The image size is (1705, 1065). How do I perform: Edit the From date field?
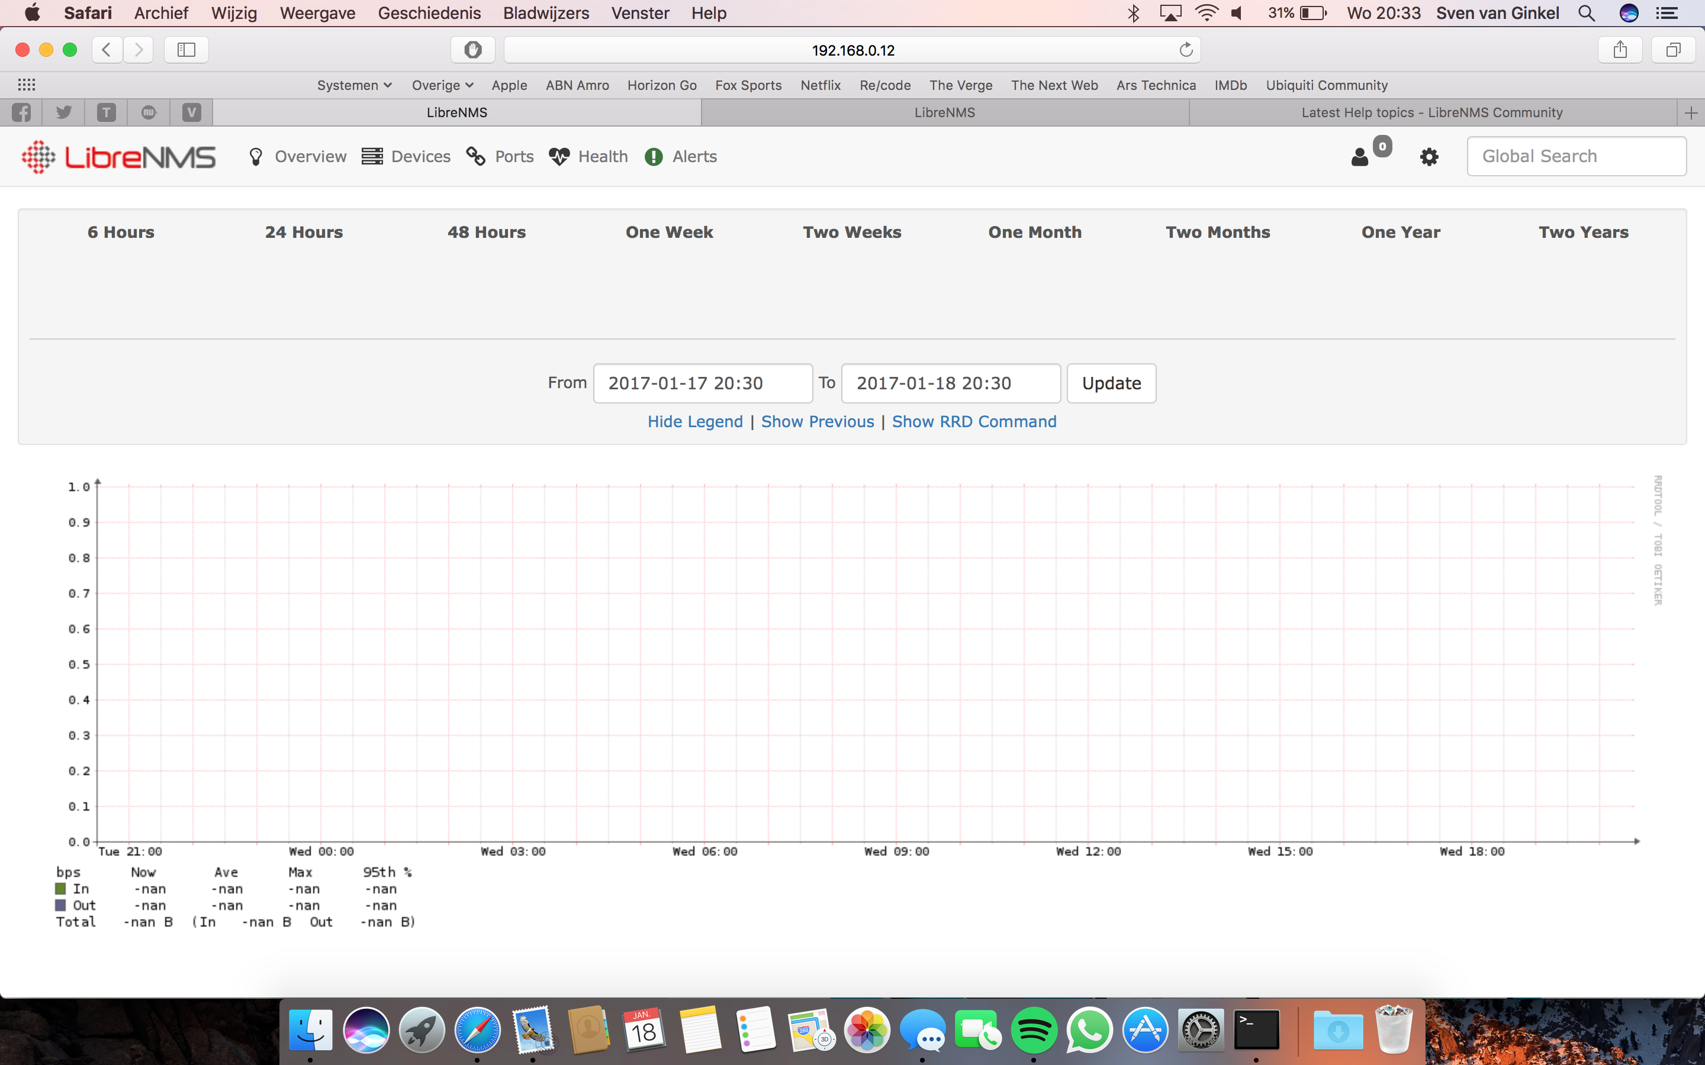click(x=703, y=383)
